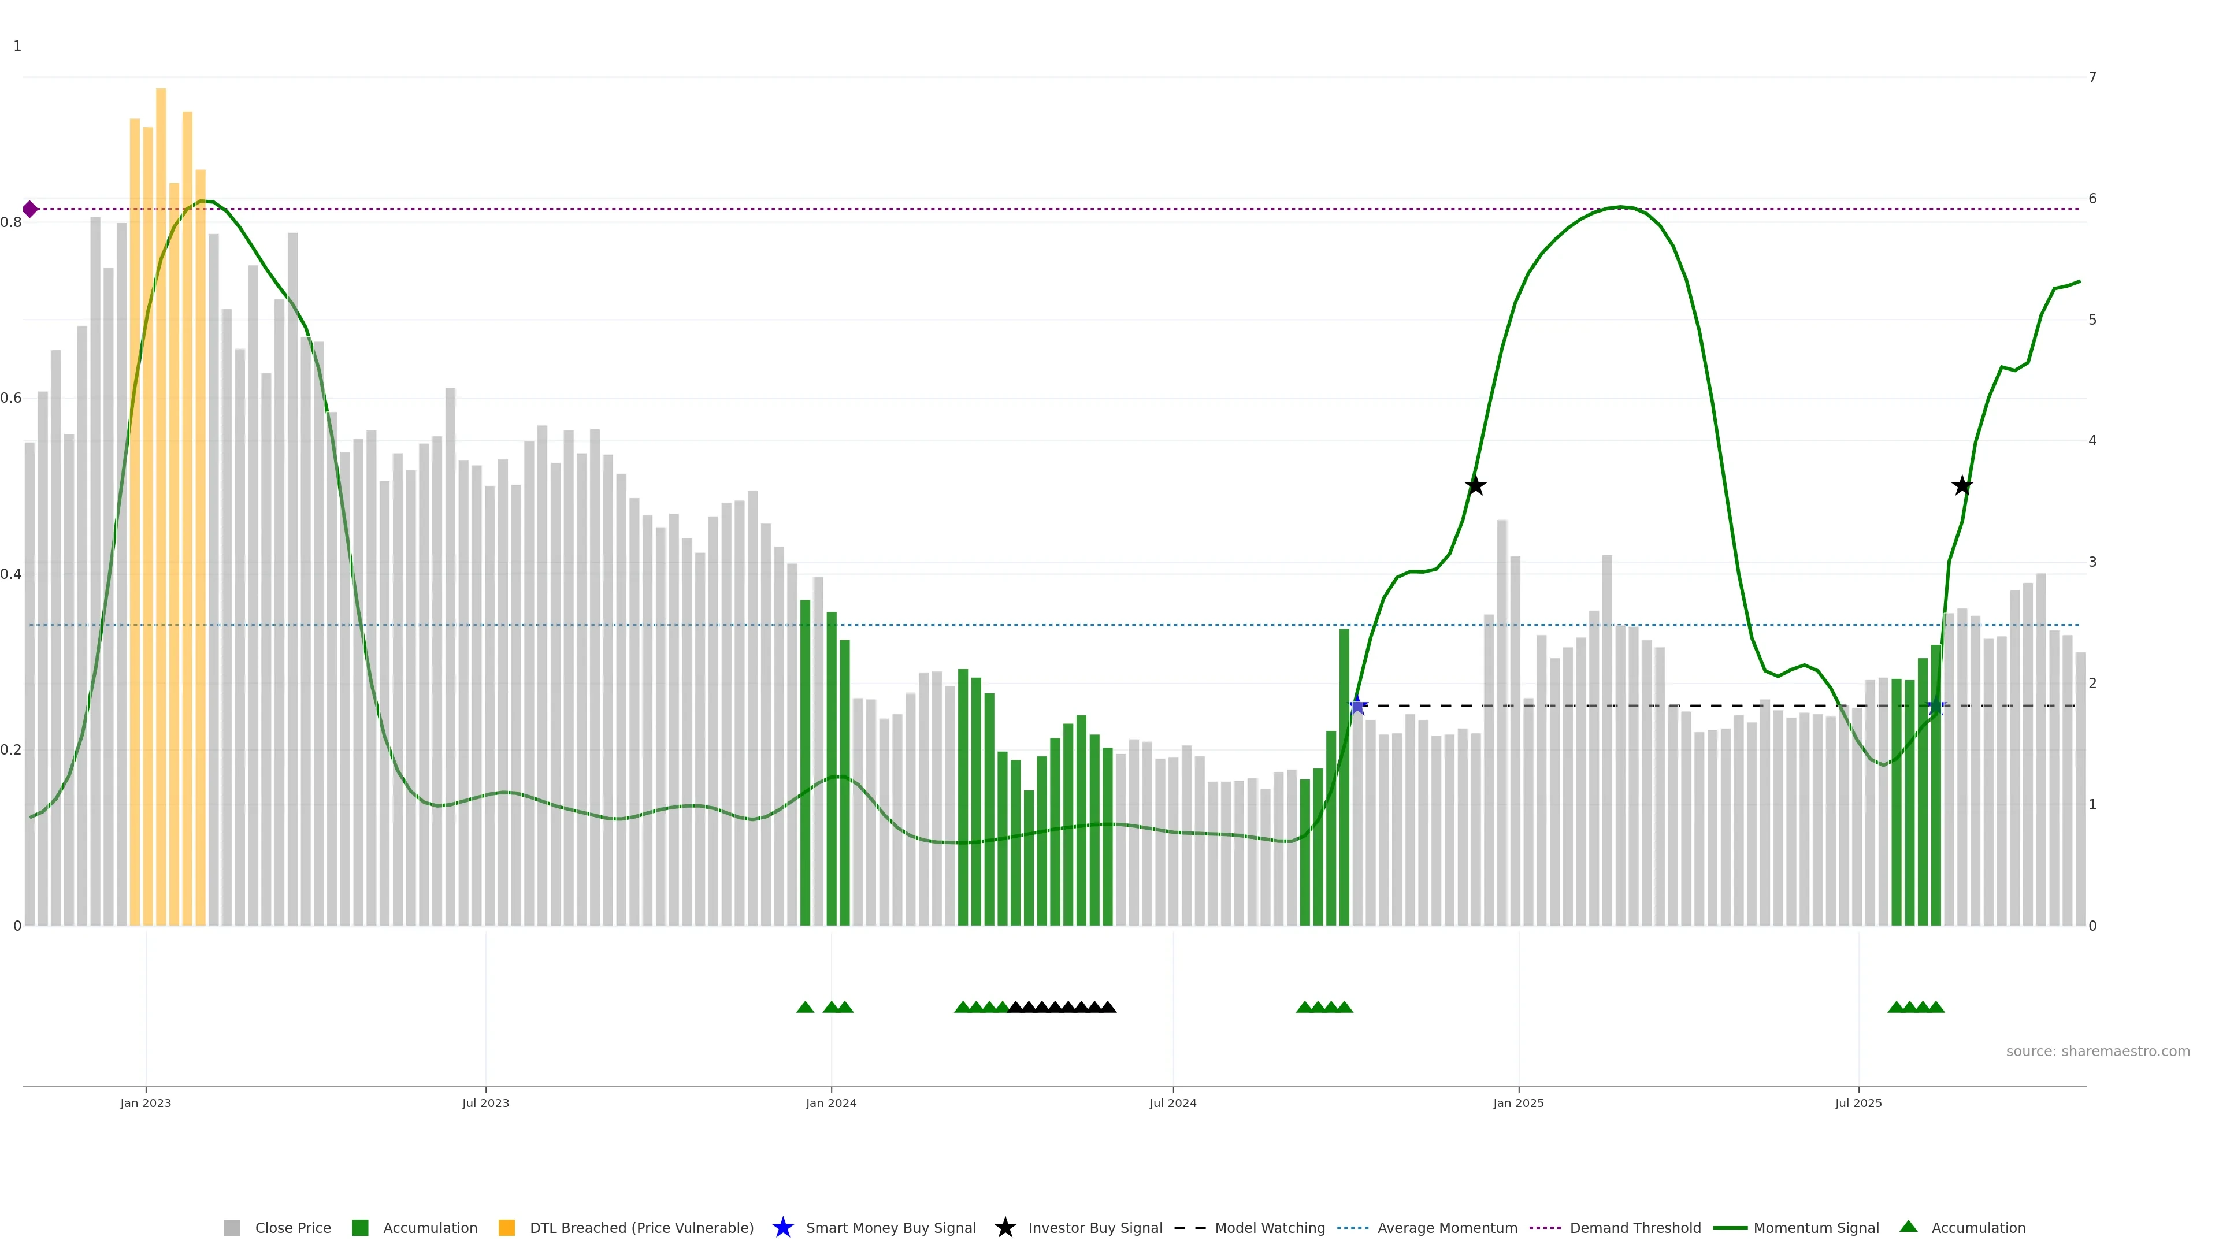
Task: Click the Jan 2024 axis label
Action: pos(832,1104)
